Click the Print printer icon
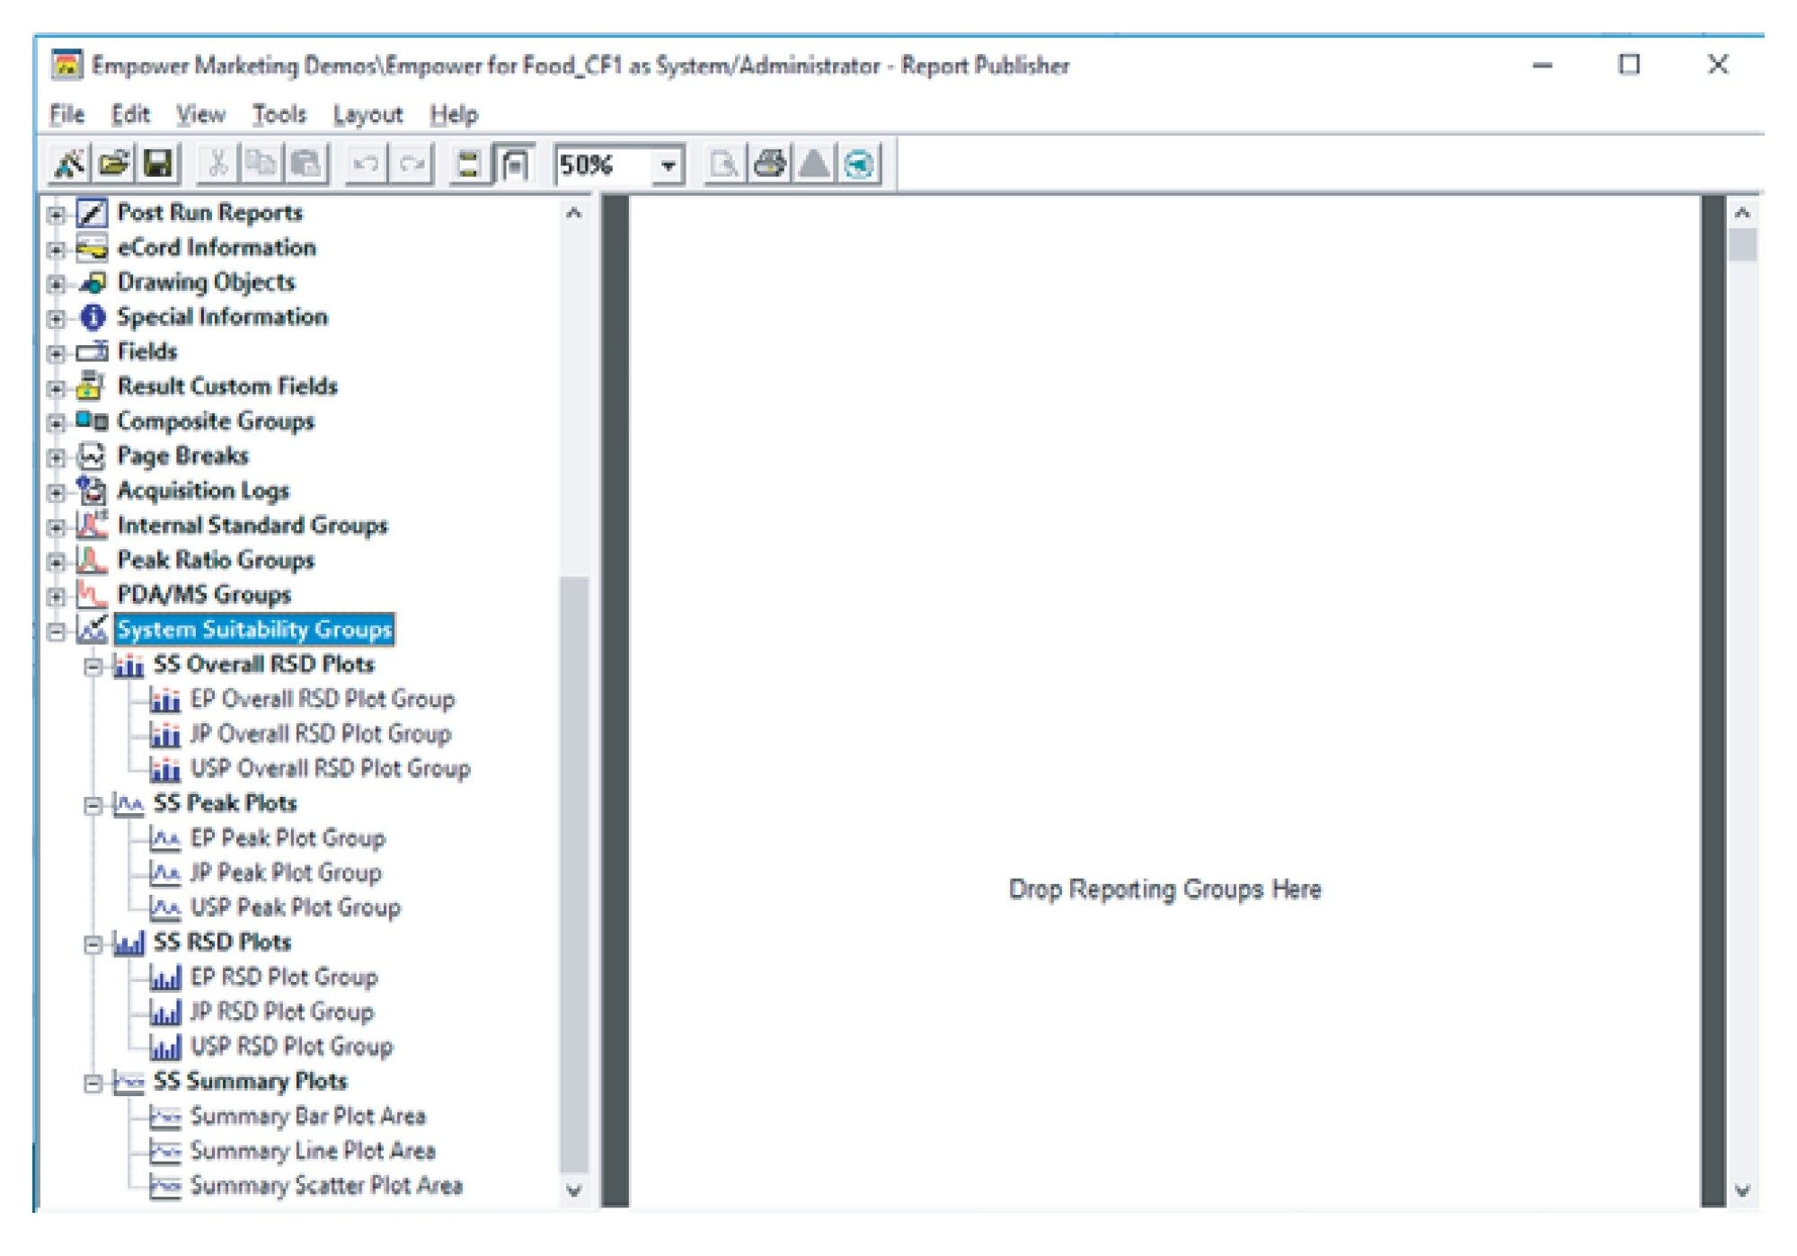The width and height of the screenshot is (1797, 1256). click(x=769, y=164)
